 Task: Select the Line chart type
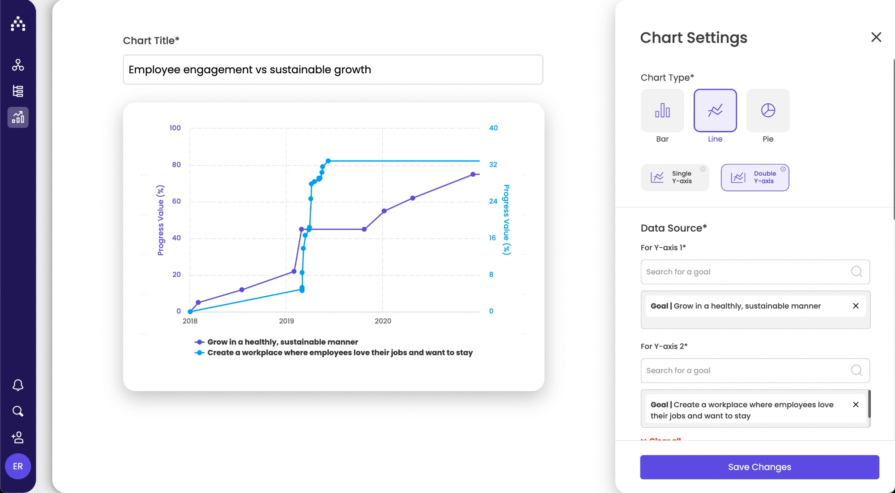715,110
